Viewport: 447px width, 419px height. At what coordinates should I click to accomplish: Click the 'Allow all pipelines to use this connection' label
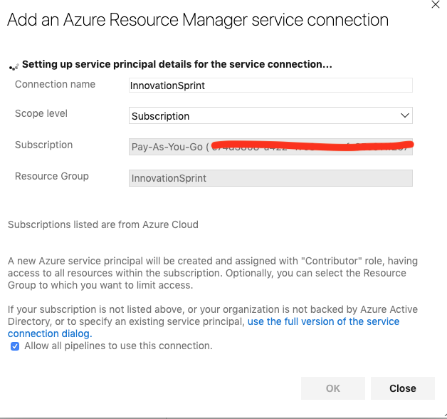pyautogui.click(x=118, y=346)
